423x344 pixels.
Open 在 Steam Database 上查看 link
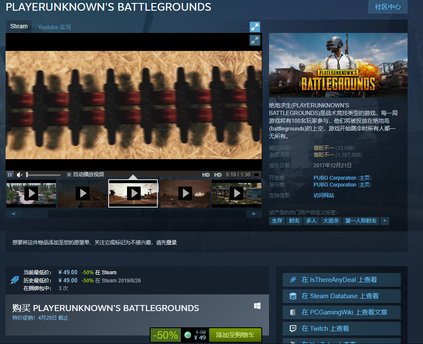coord(342,296)
